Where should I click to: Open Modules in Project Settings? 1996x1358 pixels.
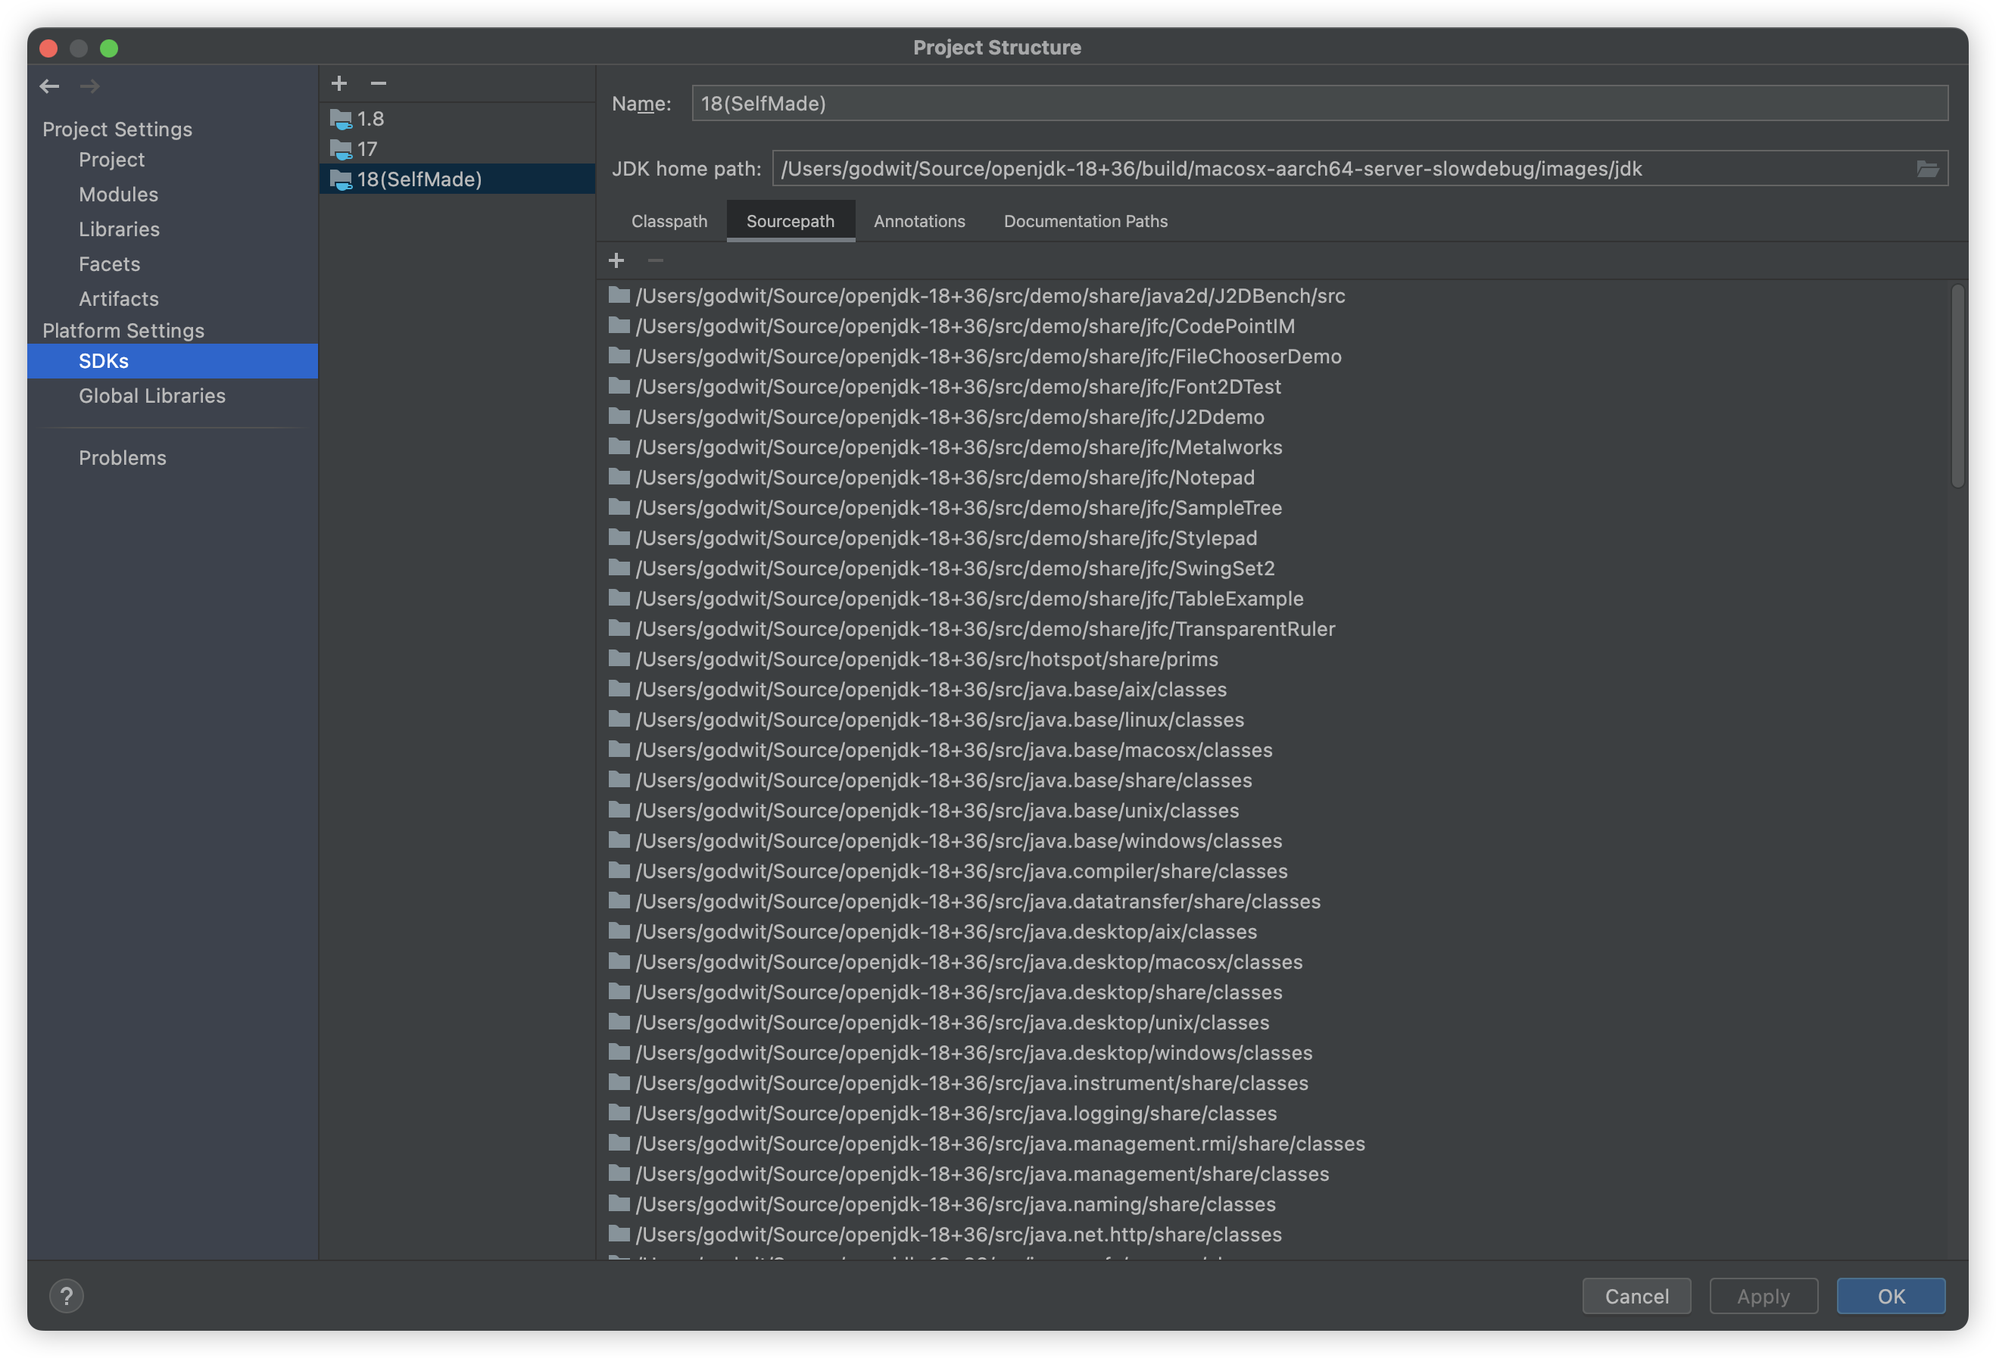click(x=119, y=195)
